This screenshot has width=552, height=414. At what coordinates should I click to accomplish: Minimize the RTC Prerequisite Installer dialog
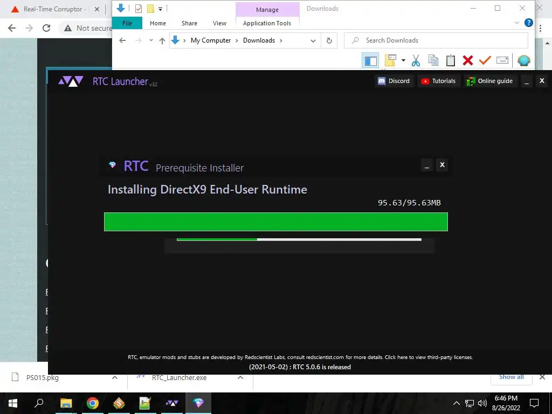427,165
